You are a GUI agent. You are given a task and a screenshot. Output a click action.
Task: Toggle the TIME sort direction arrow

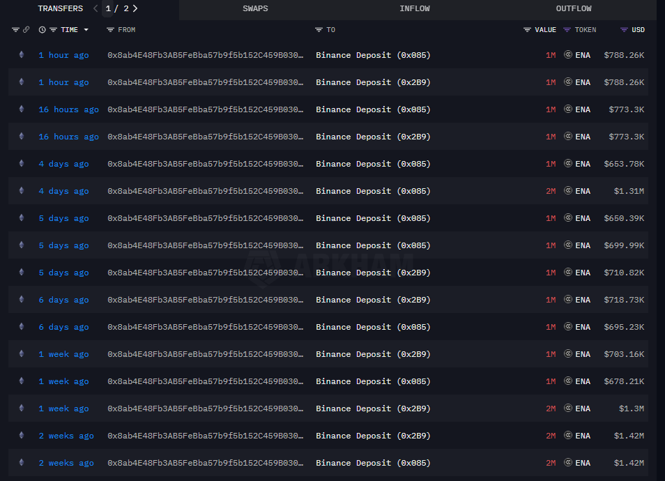(x=86, y=30)
